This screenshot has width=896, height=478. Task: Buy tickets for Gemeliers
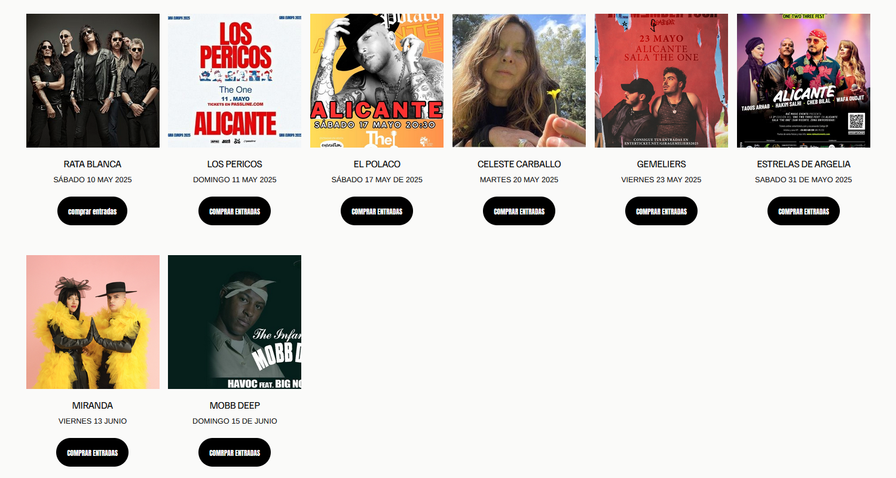(661, 211)
